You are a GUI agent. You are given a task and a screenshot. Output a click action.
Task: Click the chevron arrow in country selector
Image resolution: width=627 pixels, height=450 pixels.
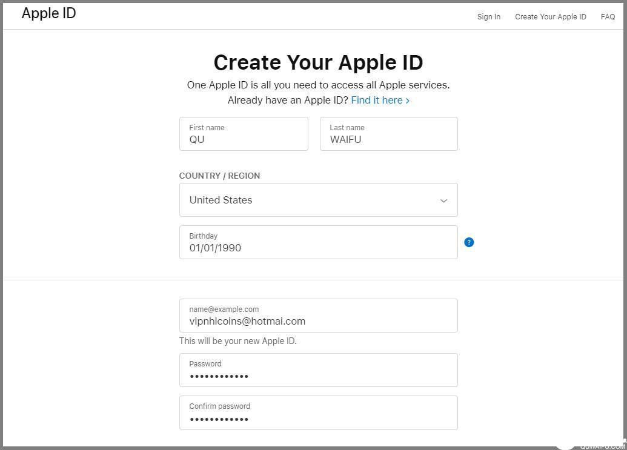pos(443,200)
